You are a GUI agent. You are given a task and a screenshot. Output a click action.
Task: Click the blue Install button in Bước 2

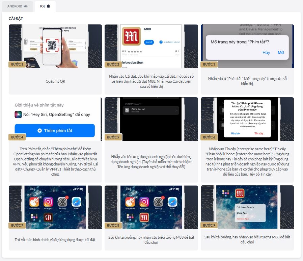pos(149,42)
